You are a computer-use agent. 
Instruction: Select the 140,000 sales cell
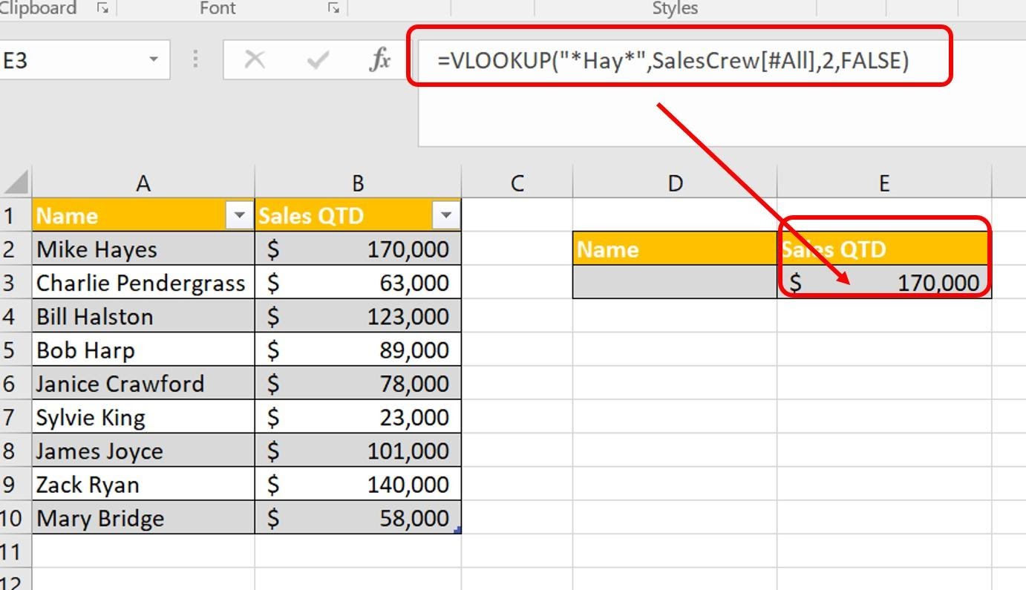(x=358, y=485)
